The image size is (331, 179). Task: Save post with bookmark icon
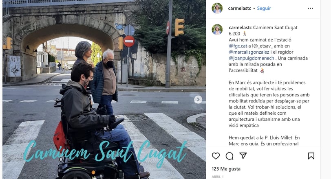tap(311, 156)
